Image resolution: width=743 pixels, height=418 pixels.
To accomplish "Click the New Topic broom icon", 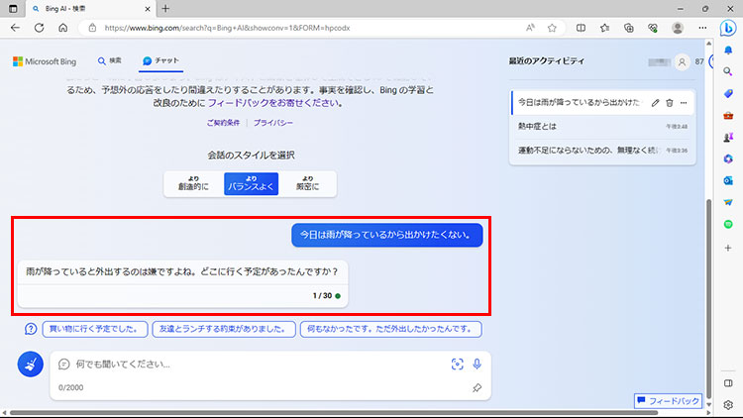I will 30,365.
